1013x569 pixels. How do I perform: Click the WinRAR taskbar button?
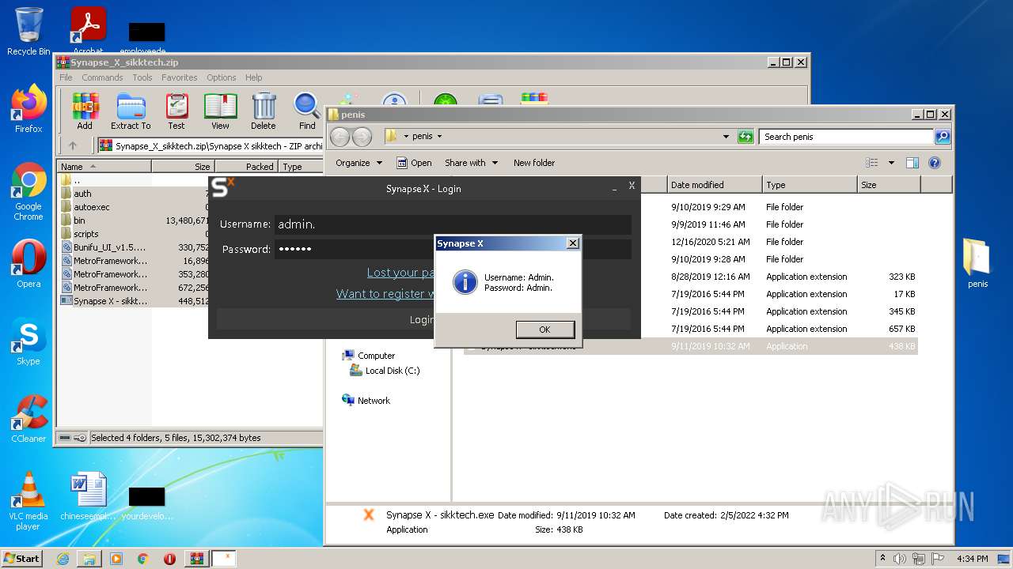[x=196, y=559]
